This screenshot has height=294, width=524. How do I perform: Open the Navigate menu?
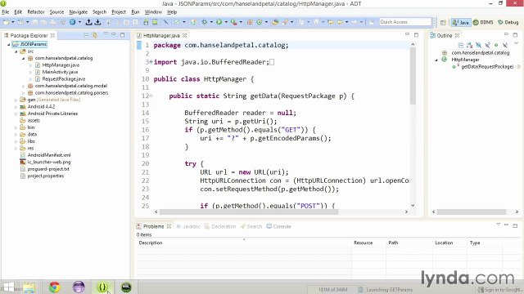(x=78, y=11)
